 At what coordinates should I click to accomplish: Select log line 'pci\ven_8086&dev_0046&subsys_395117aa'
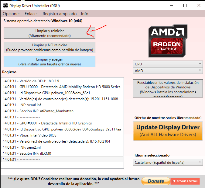62,129
